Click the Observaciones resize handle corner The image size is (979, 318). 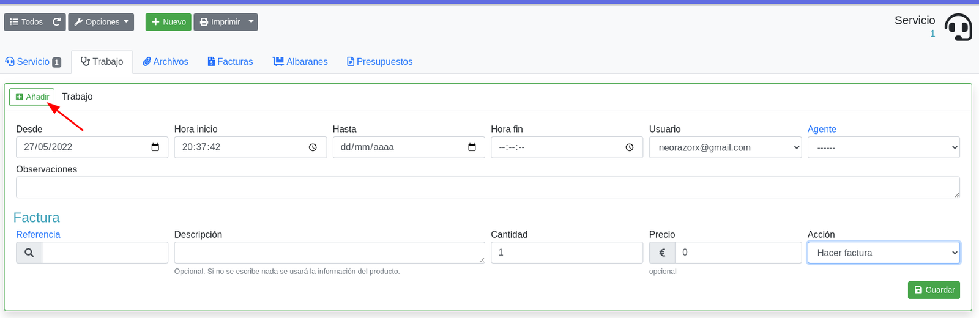coord(956,194)
